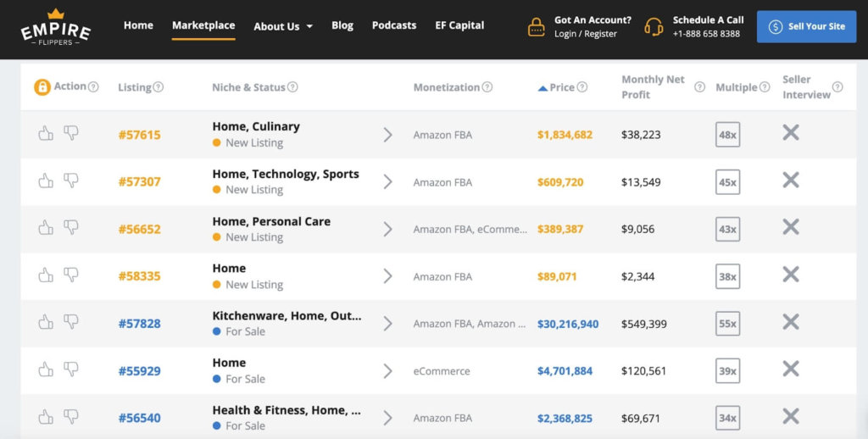This screenshot has height=439, width=868.
Task: Open the Podcasts nav item
Action: point(394,25)
